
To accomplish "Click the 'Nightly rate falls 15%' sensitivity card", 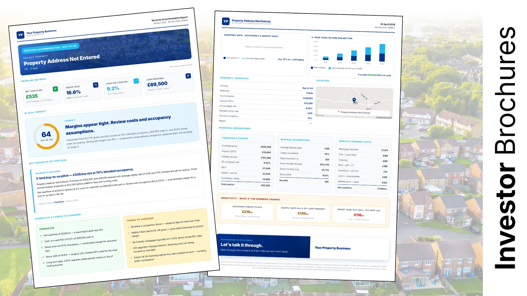I will 303,213.
